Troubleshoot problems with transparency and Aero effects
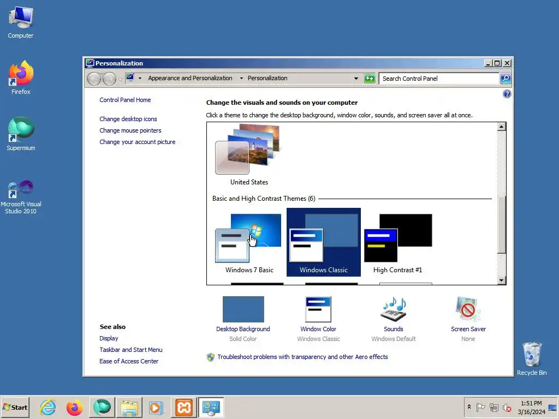The height and width of the screenshot is (419, 559). pyautogui.click(x=302, y=357)
